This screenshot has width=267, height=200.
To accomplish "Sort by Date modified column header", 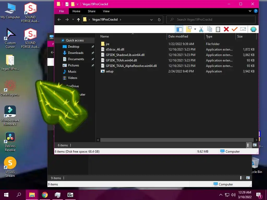I will point(178,36).
